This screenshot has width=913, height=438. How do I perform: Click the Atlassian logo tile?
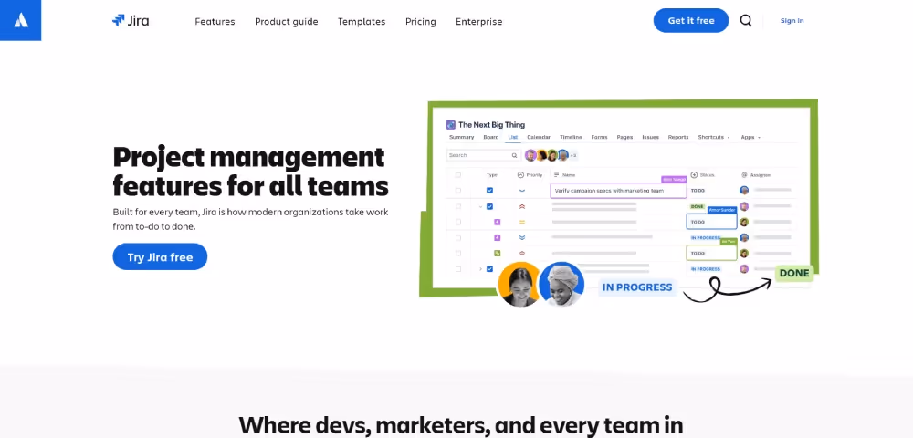point(20,20)
